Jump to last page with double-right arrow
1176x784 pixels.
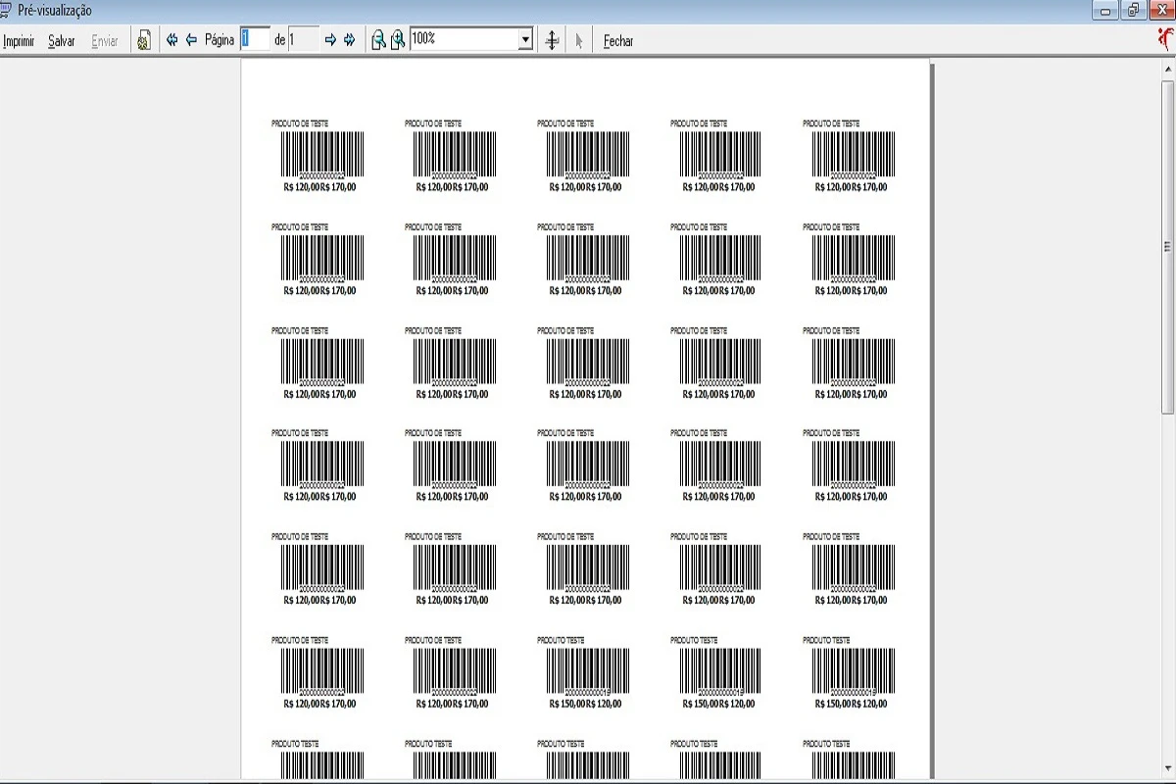349,40
